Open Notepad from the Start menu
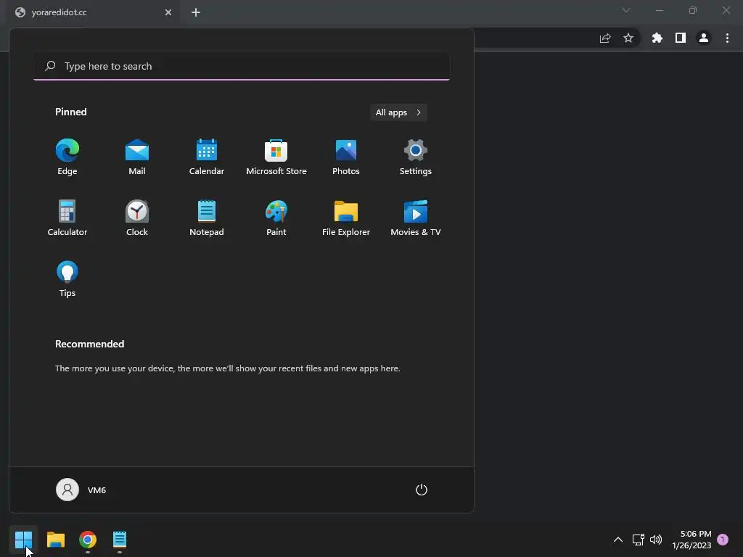The image size is (743, 557). click(x=207, y=218)
